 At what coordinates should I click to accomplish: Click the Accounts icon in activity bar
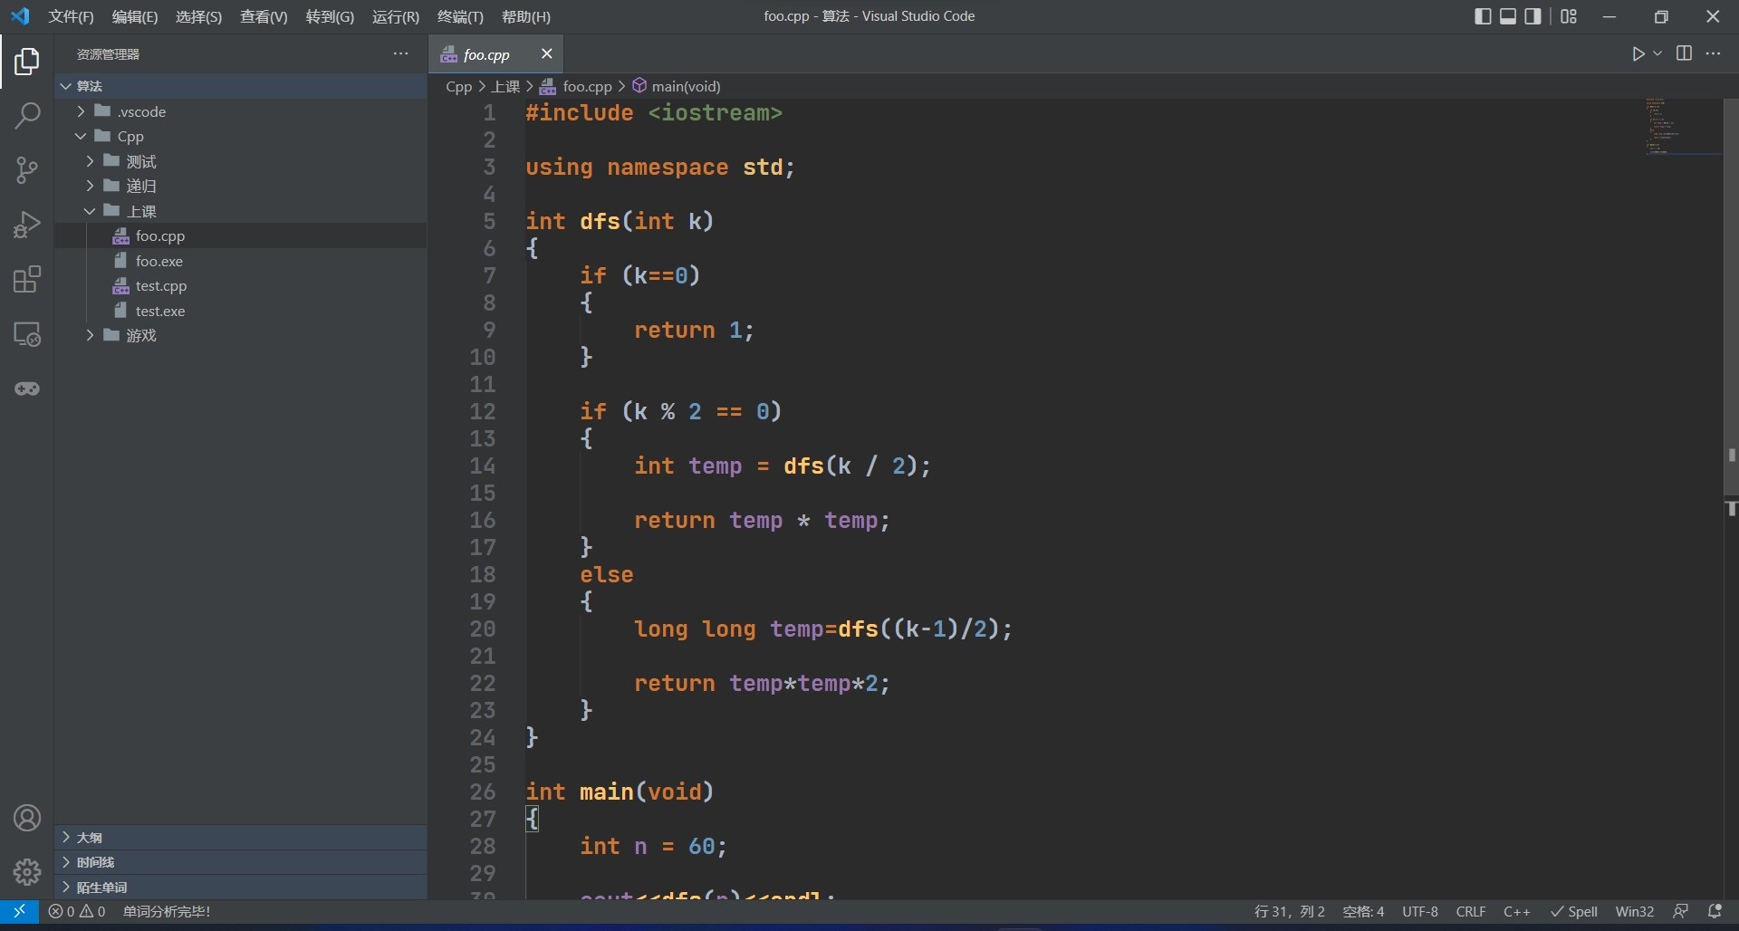(x=27, y=817)
